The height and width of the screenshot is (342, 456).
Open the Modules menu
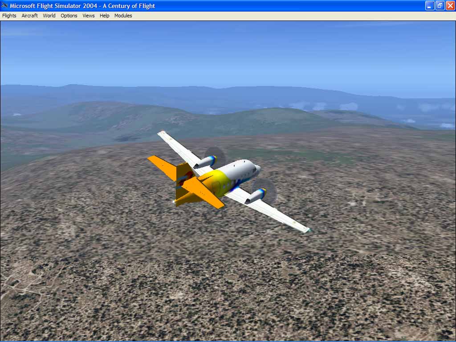[123, 16]
